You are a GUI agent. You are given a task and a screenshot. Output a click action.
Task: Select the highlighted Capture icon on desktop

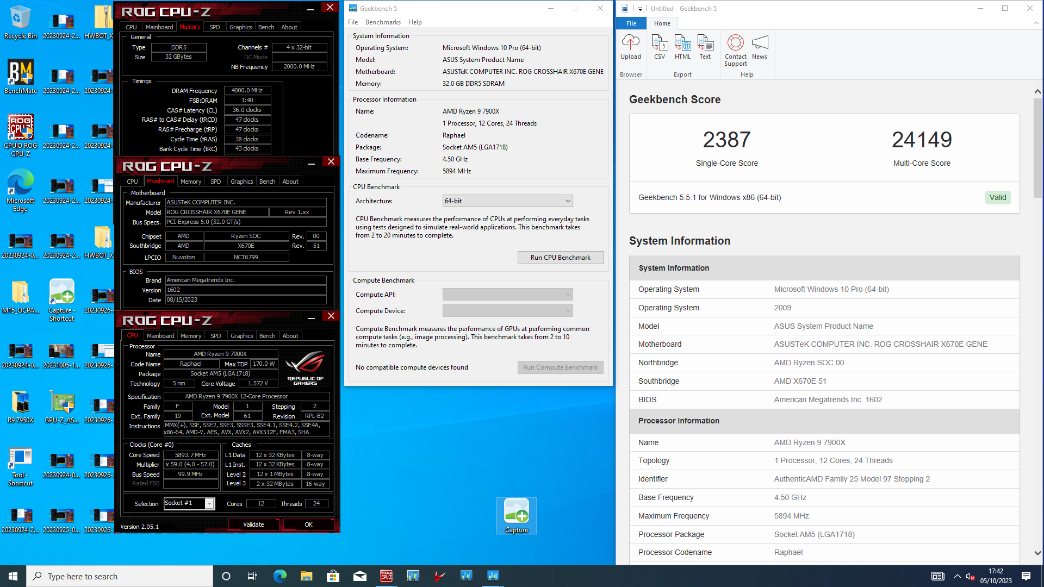(516, 516)
